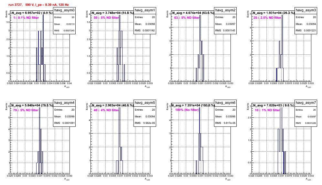This screenshot has width=322, height=185.
Task: Click the '63± 5% ND filter' label
Action: 187,18
